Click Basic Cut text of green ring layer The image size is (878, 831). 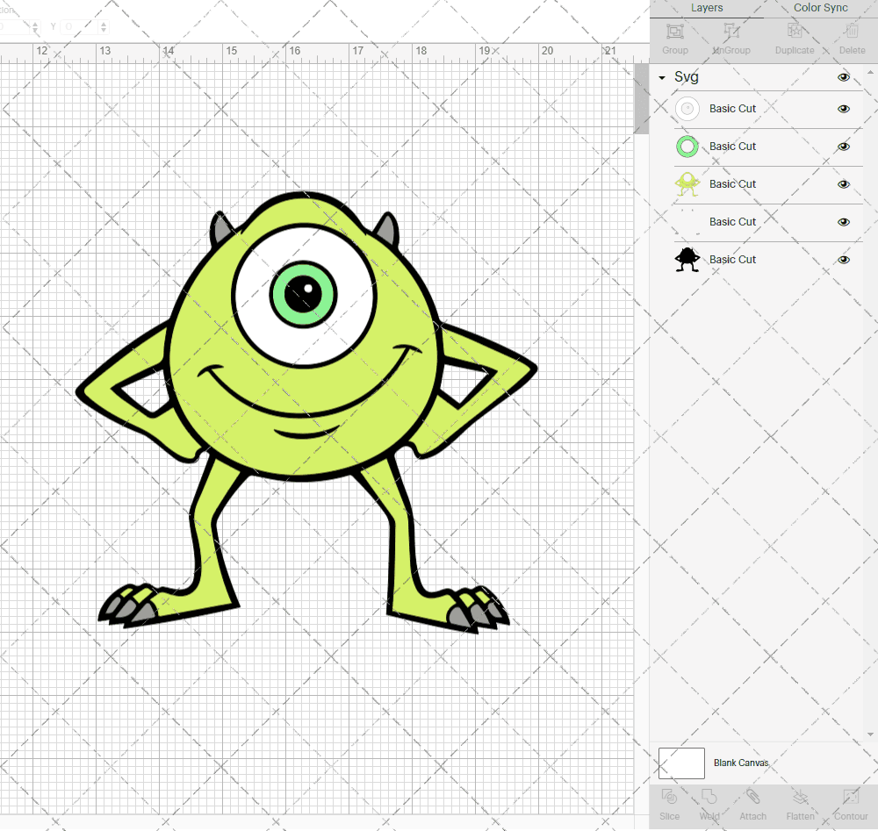click(732, 147)
